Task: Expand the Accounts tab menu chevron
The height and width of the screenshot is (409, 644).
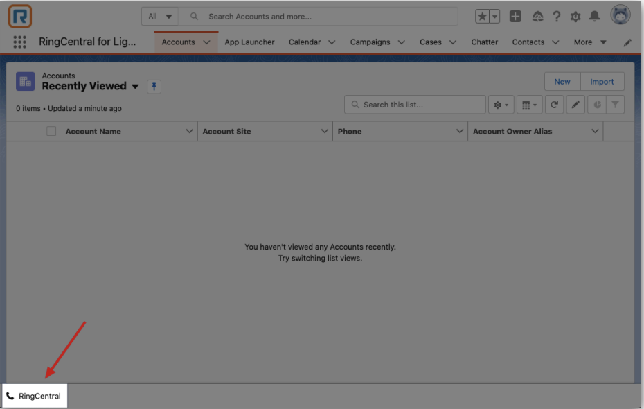Action: [x=206, y=42]
